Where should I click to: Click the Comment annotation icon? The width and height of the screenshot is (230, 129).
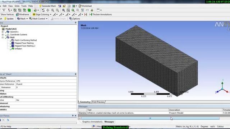tap(69, 6)
